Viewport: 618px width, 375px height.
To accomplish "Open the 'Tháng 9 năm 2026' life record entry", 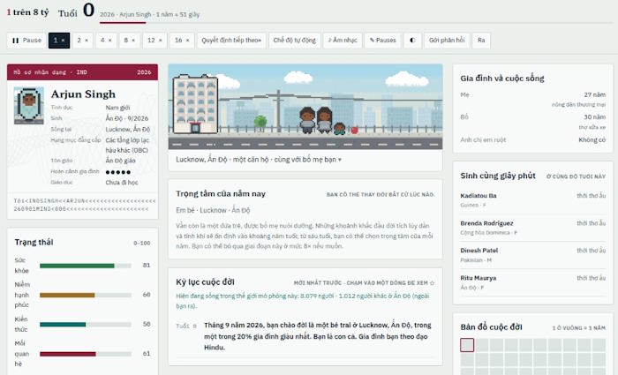I will coord(305,336).
